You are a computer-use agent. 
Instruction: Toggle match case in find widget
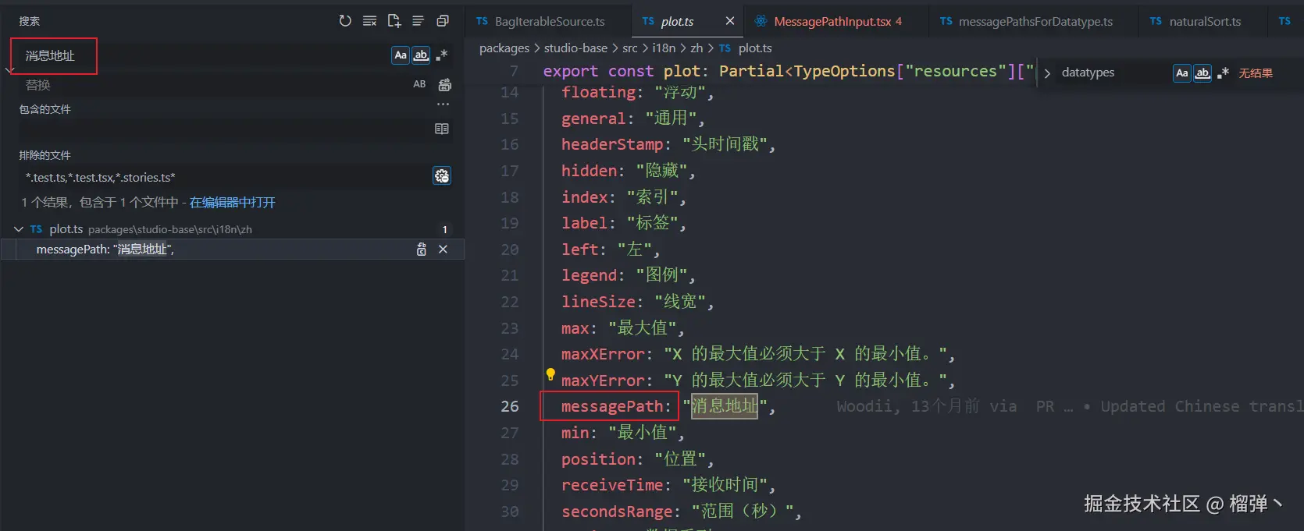[x=1182, y=73]
